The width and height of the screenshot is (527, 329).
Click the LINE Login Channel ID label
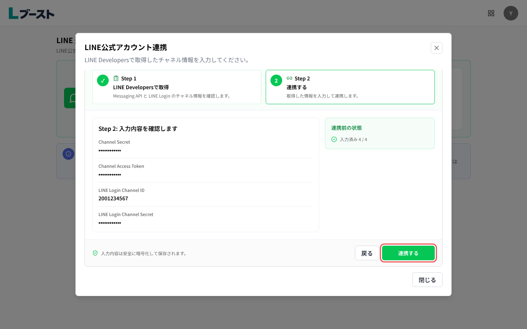tap(122, 190)
